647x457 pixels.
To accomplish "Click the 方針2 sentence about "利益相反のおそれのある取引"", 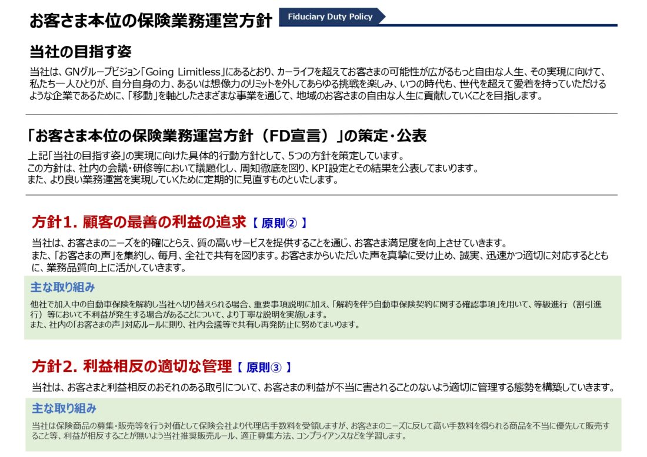I will point(323,388).
